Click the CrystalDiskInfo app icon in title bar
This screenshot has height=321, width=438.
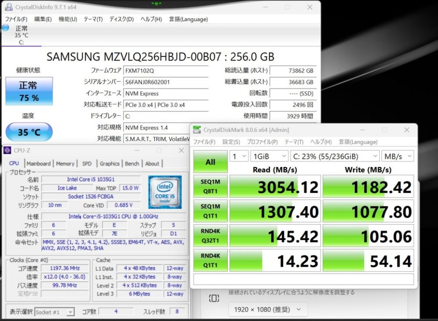point(9,7)
